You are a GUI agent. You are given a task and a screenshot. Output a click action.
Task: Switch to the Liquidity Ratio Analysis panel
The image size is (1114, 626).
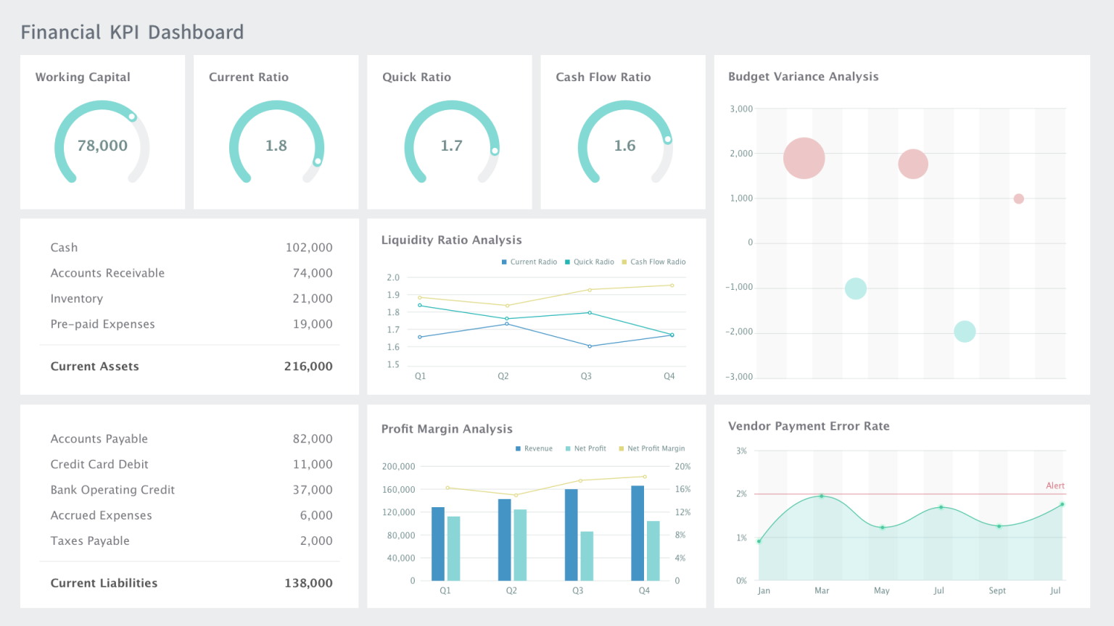click(x=451, y=240)
